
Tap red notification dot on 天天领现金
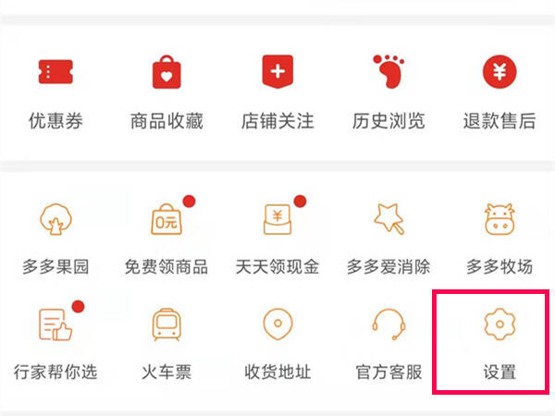pyautogui.click(x=300, y=201)
